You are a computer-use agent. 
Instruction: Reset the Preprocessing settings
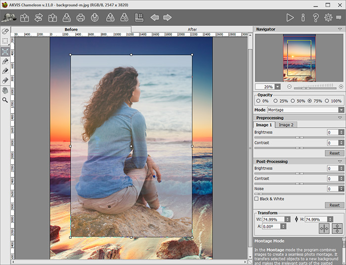[335, 153]
